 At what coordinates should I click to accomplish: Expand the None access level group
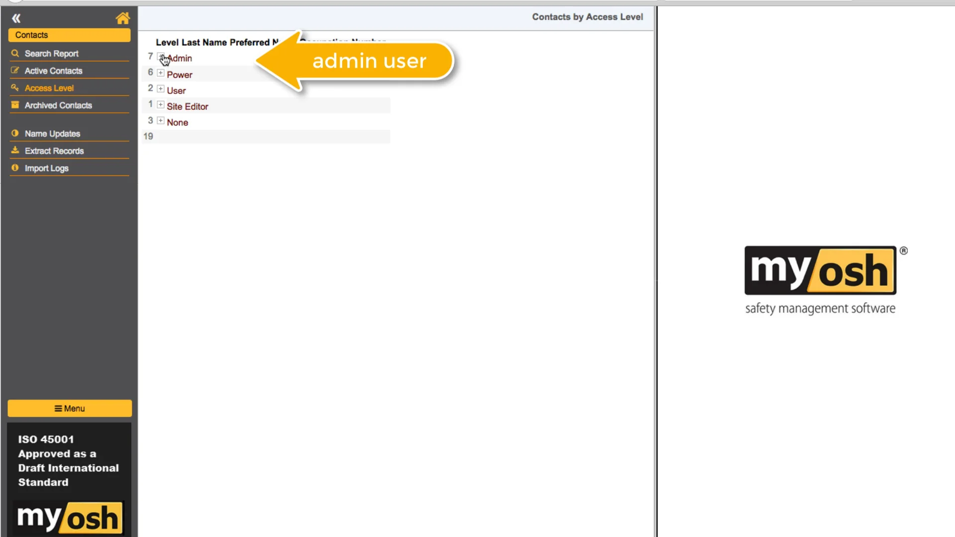[161, 120]
